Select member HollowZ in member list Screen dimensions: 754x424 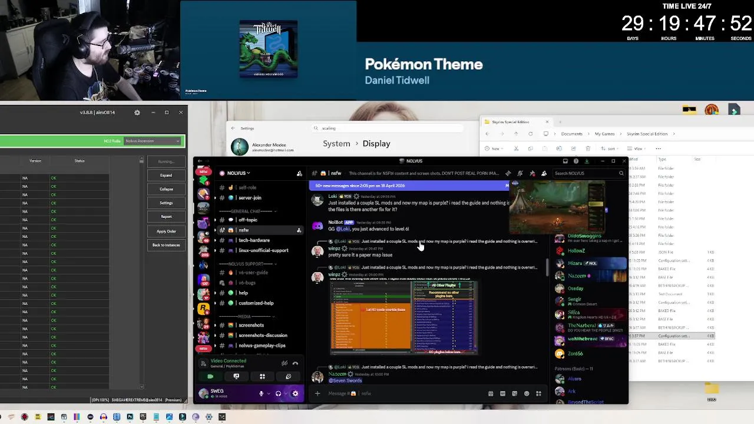[576, 251]
